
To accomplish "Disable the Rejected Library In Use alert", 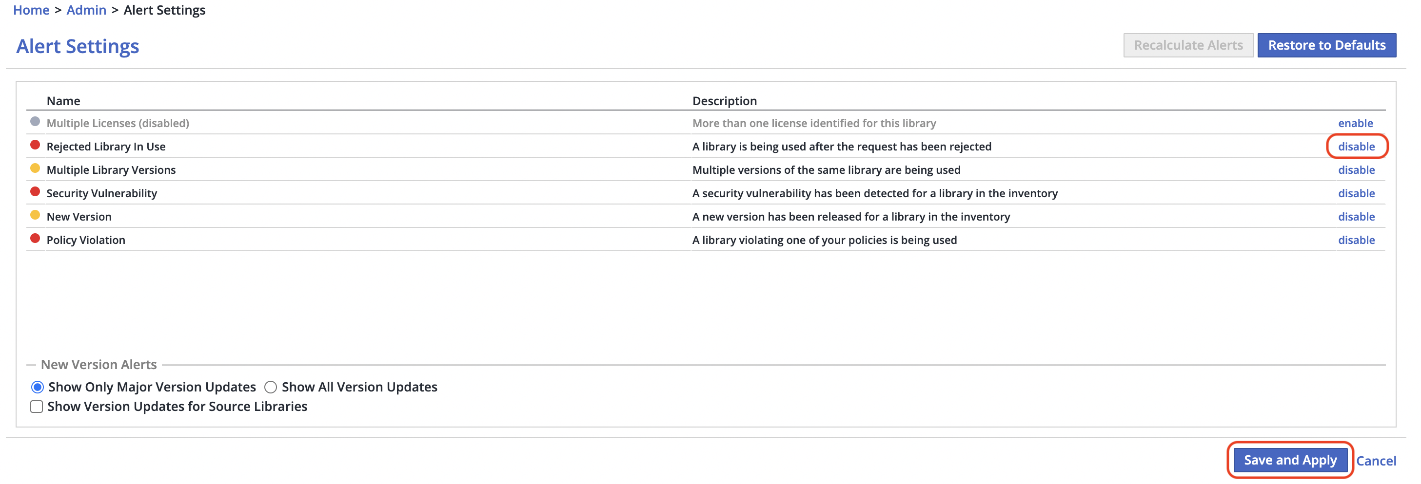I will point(1356,147).
